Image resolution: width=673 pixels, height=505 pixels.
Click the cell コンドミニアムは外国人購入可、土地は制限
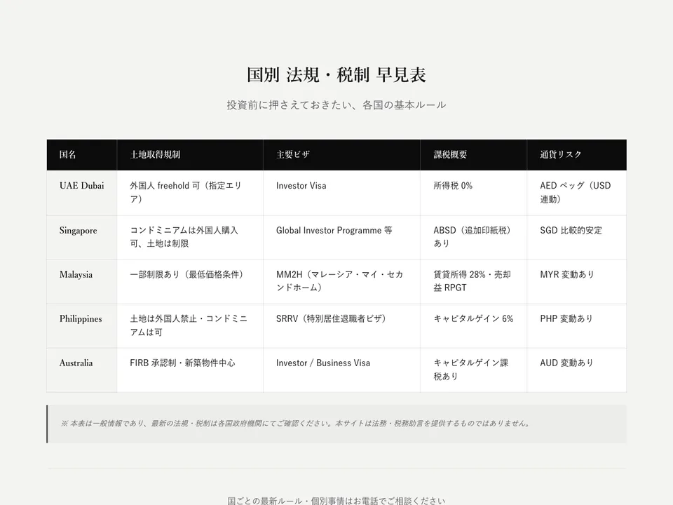[190, 238]
